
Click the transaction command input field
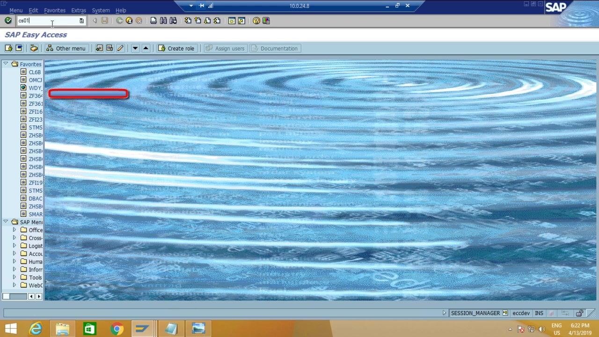tap(48, 21)
